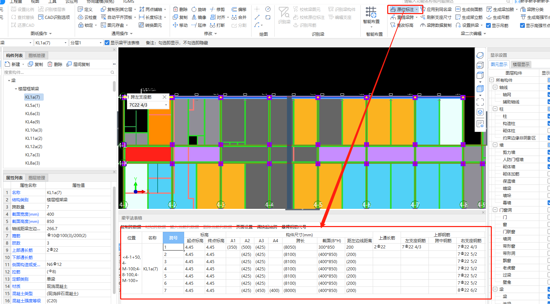Toggle 显示梁平法表格 checkbox

click(107, 43)
